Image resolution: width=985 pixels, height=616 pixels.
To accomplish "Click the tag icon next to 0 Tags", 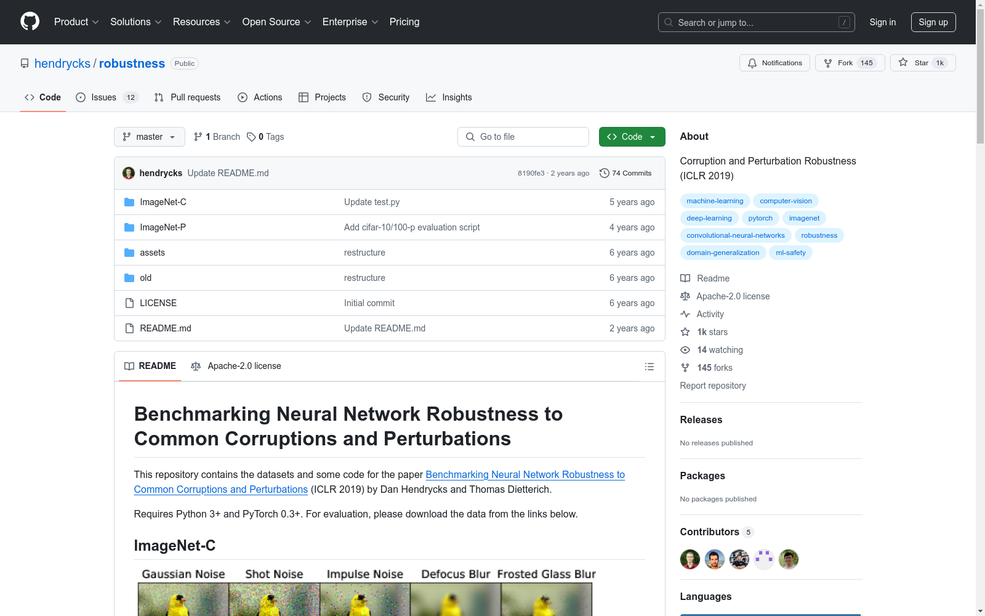I will (x=251, y=137).
